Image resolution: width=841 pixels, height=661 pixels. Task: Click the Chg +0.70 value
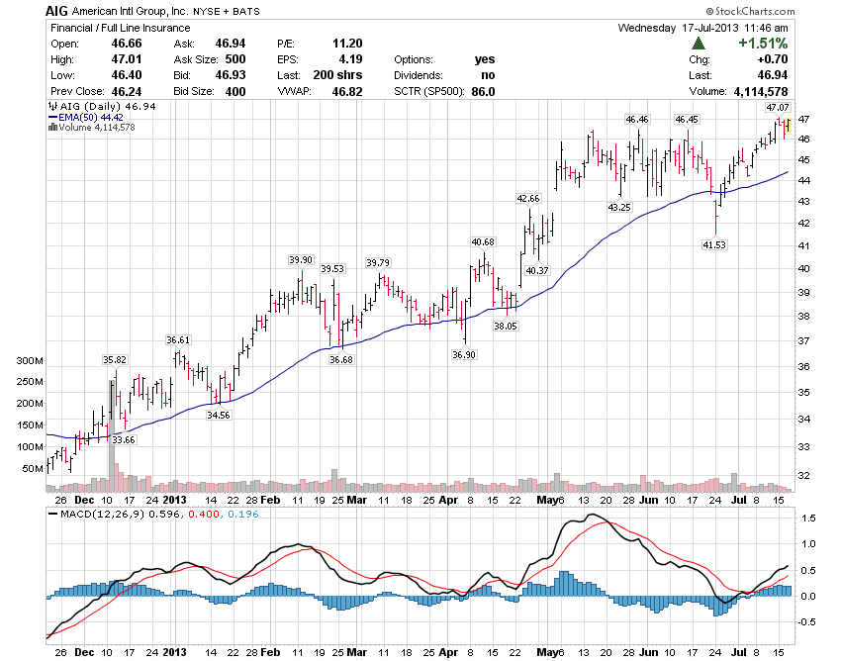click(x=773, y=59)
